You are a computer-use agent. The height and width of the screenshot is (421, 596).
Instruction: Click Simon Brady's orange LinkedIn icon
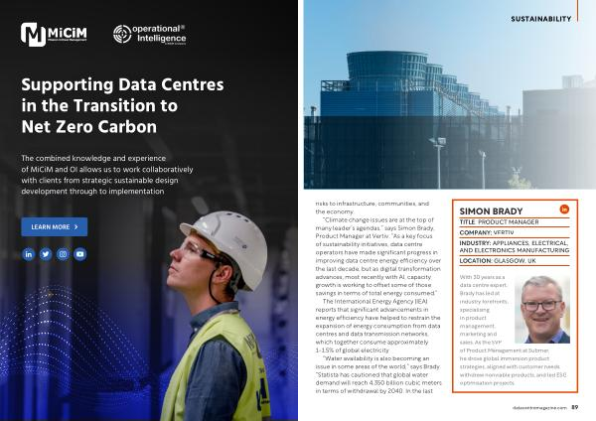pyautogui.click(x=564, y=209)
